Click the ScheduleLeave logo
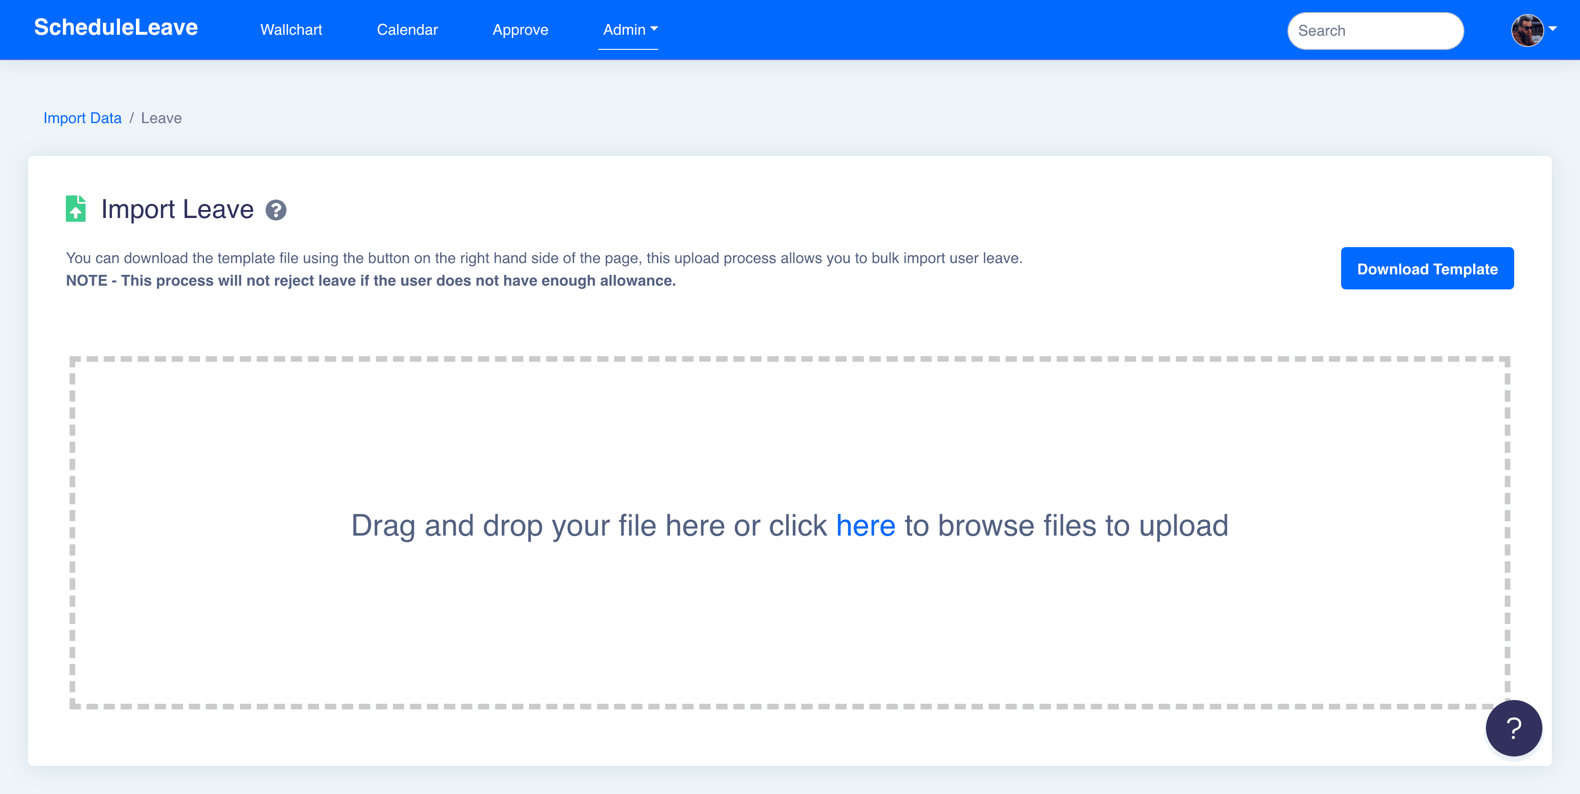Screen dimensions: 1580x794 pos(116,28)
